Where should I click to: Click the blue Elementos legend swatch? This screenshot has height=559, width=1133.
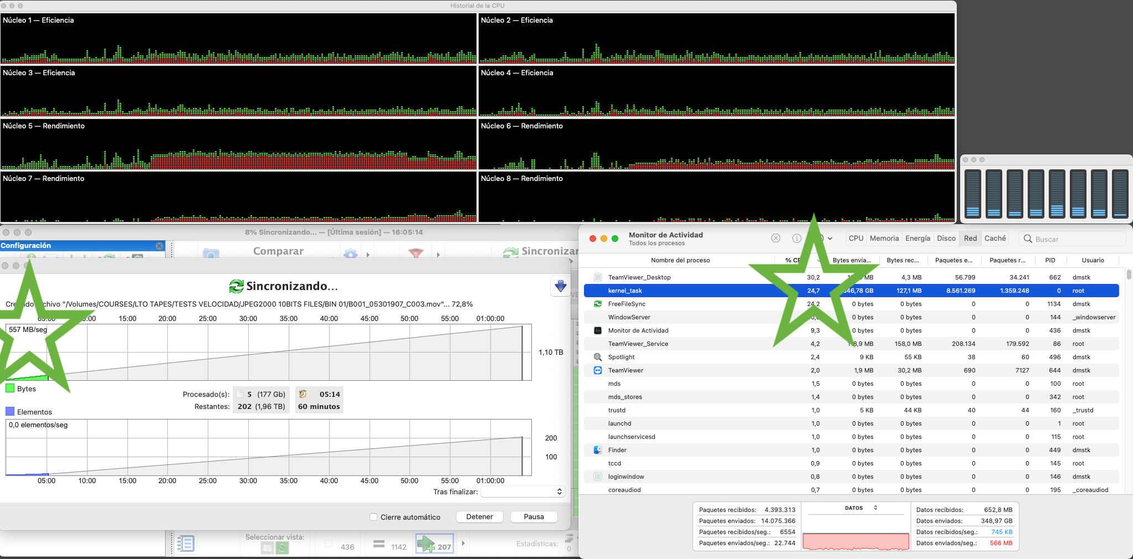click(x=10, y=411)
